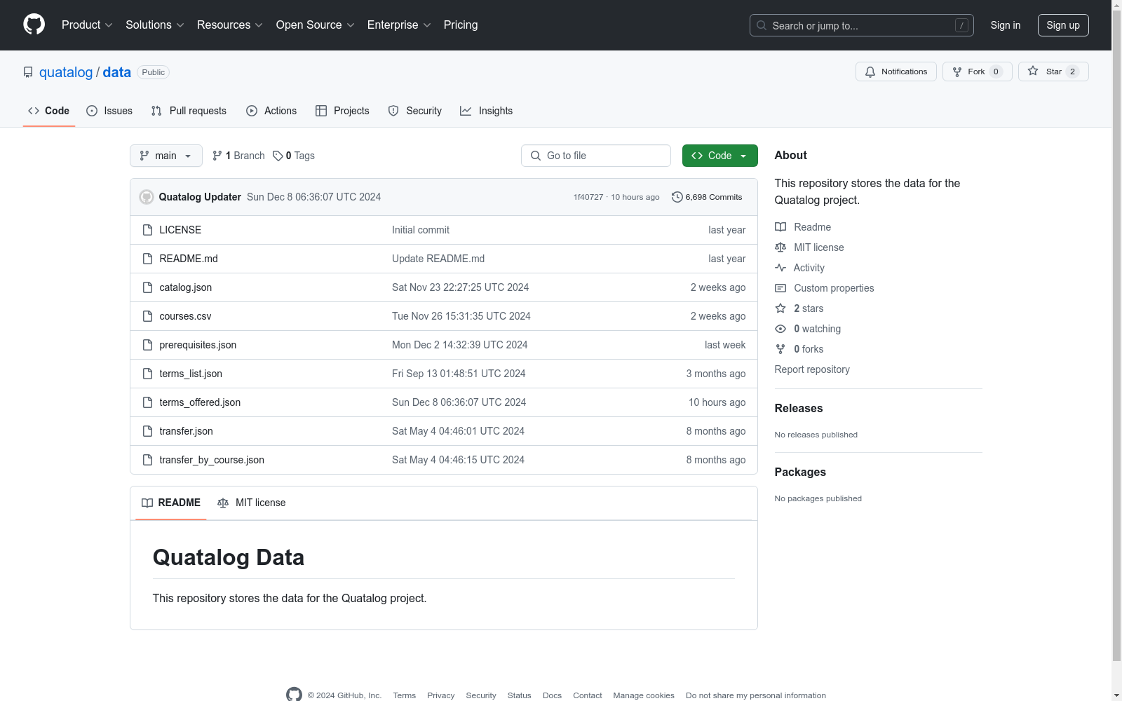Click the transfer.json file icon
The width and height of the screenshot is (1122, 701).
(147, 431)
